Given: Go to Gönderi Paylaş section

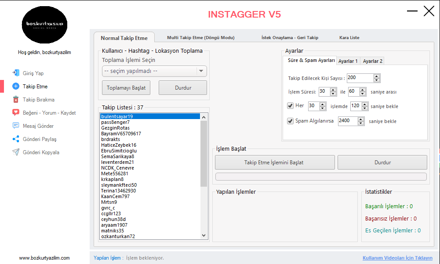Looking at the screenshot, I should point(40,139).
